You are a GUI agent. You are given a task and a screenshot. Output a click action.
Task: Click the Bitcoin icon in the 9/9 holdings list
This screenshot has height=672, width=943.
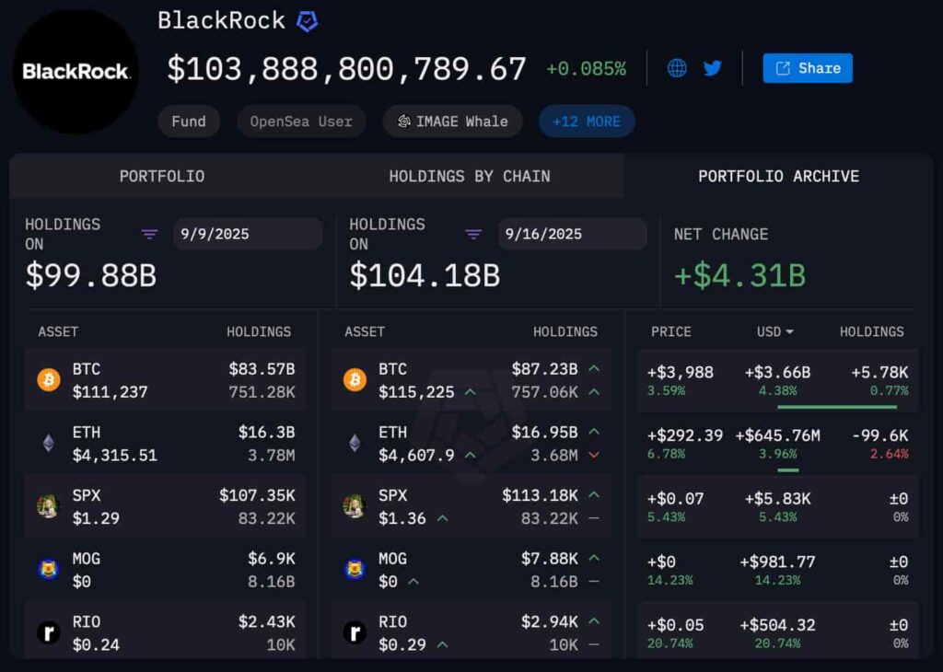point(48,378)
